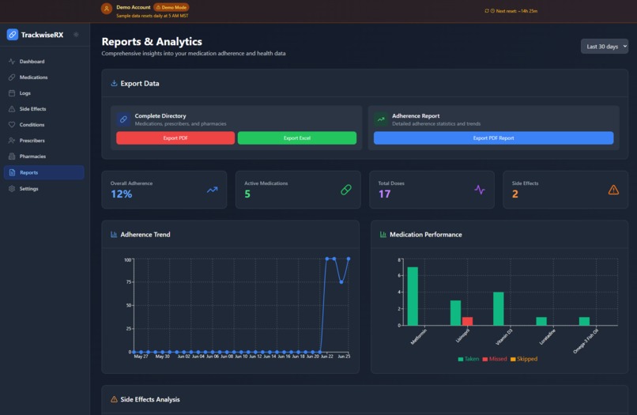This screenshot has height=415, width=637.
Task: Click the Settings gear icon
Action: coord(12,189)
